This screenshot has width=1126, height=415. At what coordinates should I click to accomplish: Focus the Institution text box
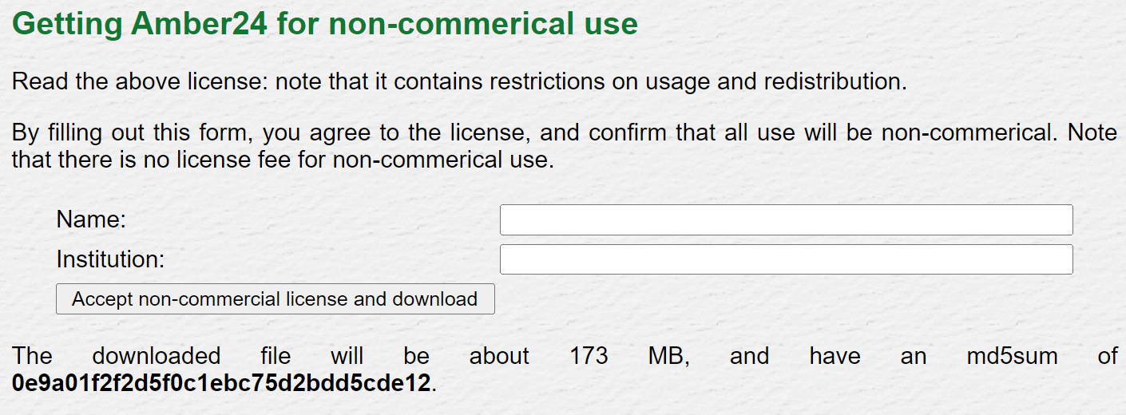coord(786,259)
